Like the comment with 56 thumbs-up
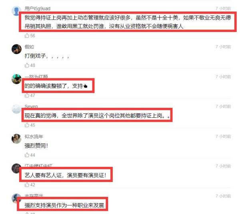Screen dimensions: 240x214 coord(27,36)
